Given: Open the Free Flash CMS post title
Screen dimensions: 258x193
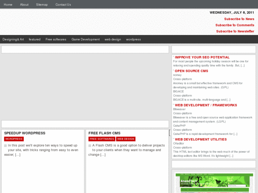Looking at the screenshot, I should tap(104, 133).
